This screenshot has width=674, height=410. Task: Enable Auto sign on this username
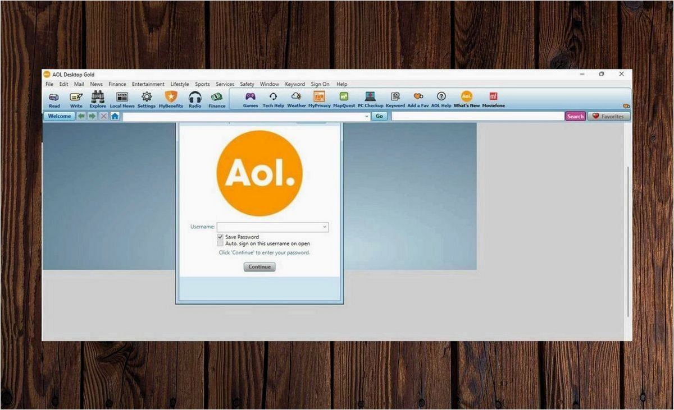click(x=220, y=244)
